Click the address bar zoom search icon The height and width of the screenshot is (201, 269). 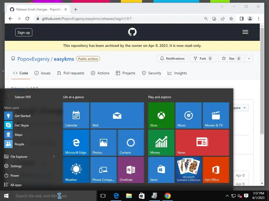pos(206,19)
